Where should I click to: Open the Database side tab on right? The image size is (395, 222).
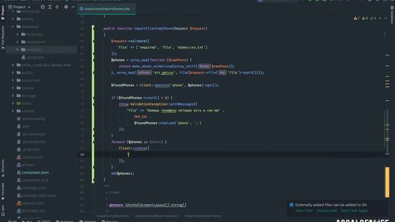pos(392,15)
